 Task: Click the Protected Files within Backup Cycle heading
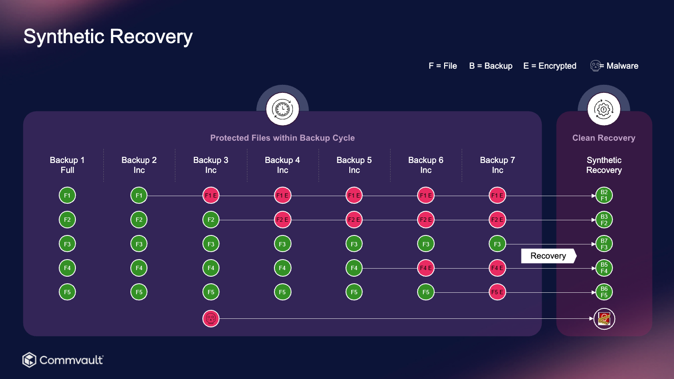click(282, 138)
